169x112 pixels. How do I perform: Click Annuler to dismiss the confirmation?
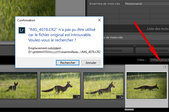(91, 63)
